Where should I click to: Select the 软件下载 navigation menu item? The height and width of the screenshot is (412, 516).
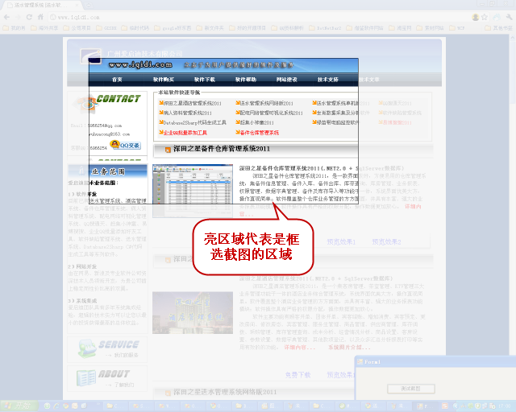[x=204, y=80]
